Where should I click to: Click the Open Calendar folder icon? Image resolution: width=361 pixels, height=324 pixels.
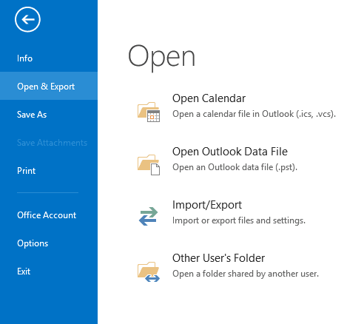(149, 112)
